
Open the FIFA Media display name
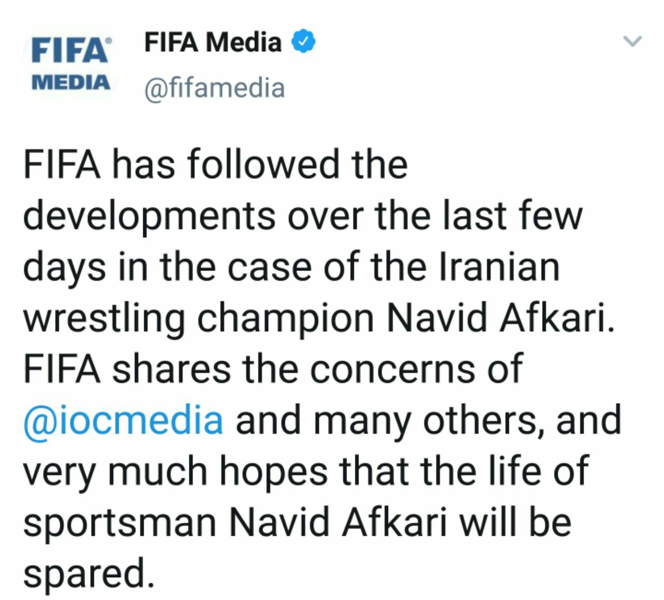tap(213, 42)
